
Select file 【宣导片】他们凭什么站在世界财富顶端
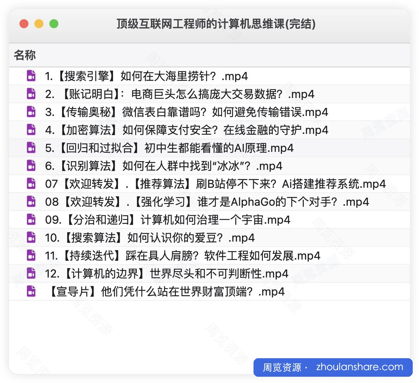[x=209, y=291]
